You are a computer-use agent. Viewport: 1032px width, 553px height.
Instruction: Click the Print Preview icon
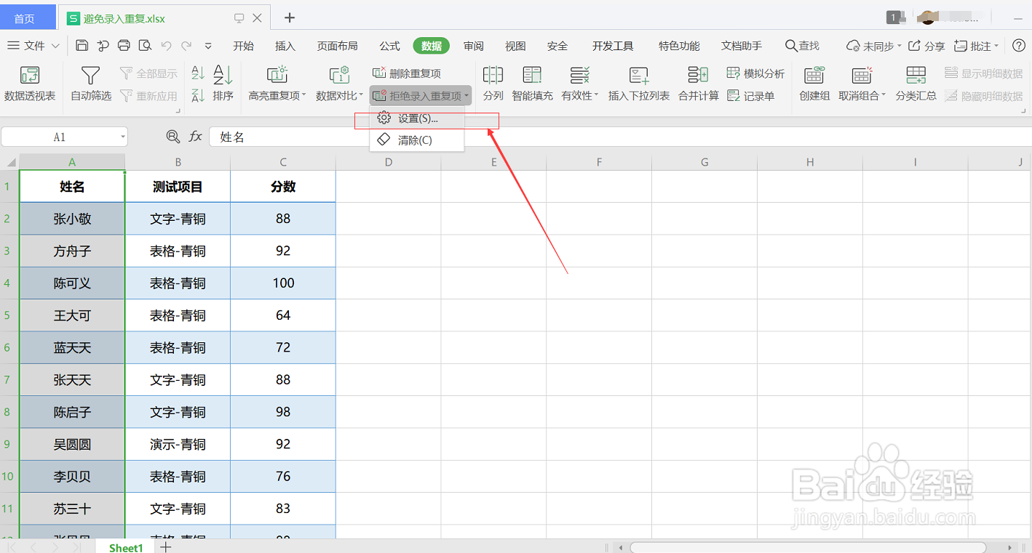[x=145, y=46]
